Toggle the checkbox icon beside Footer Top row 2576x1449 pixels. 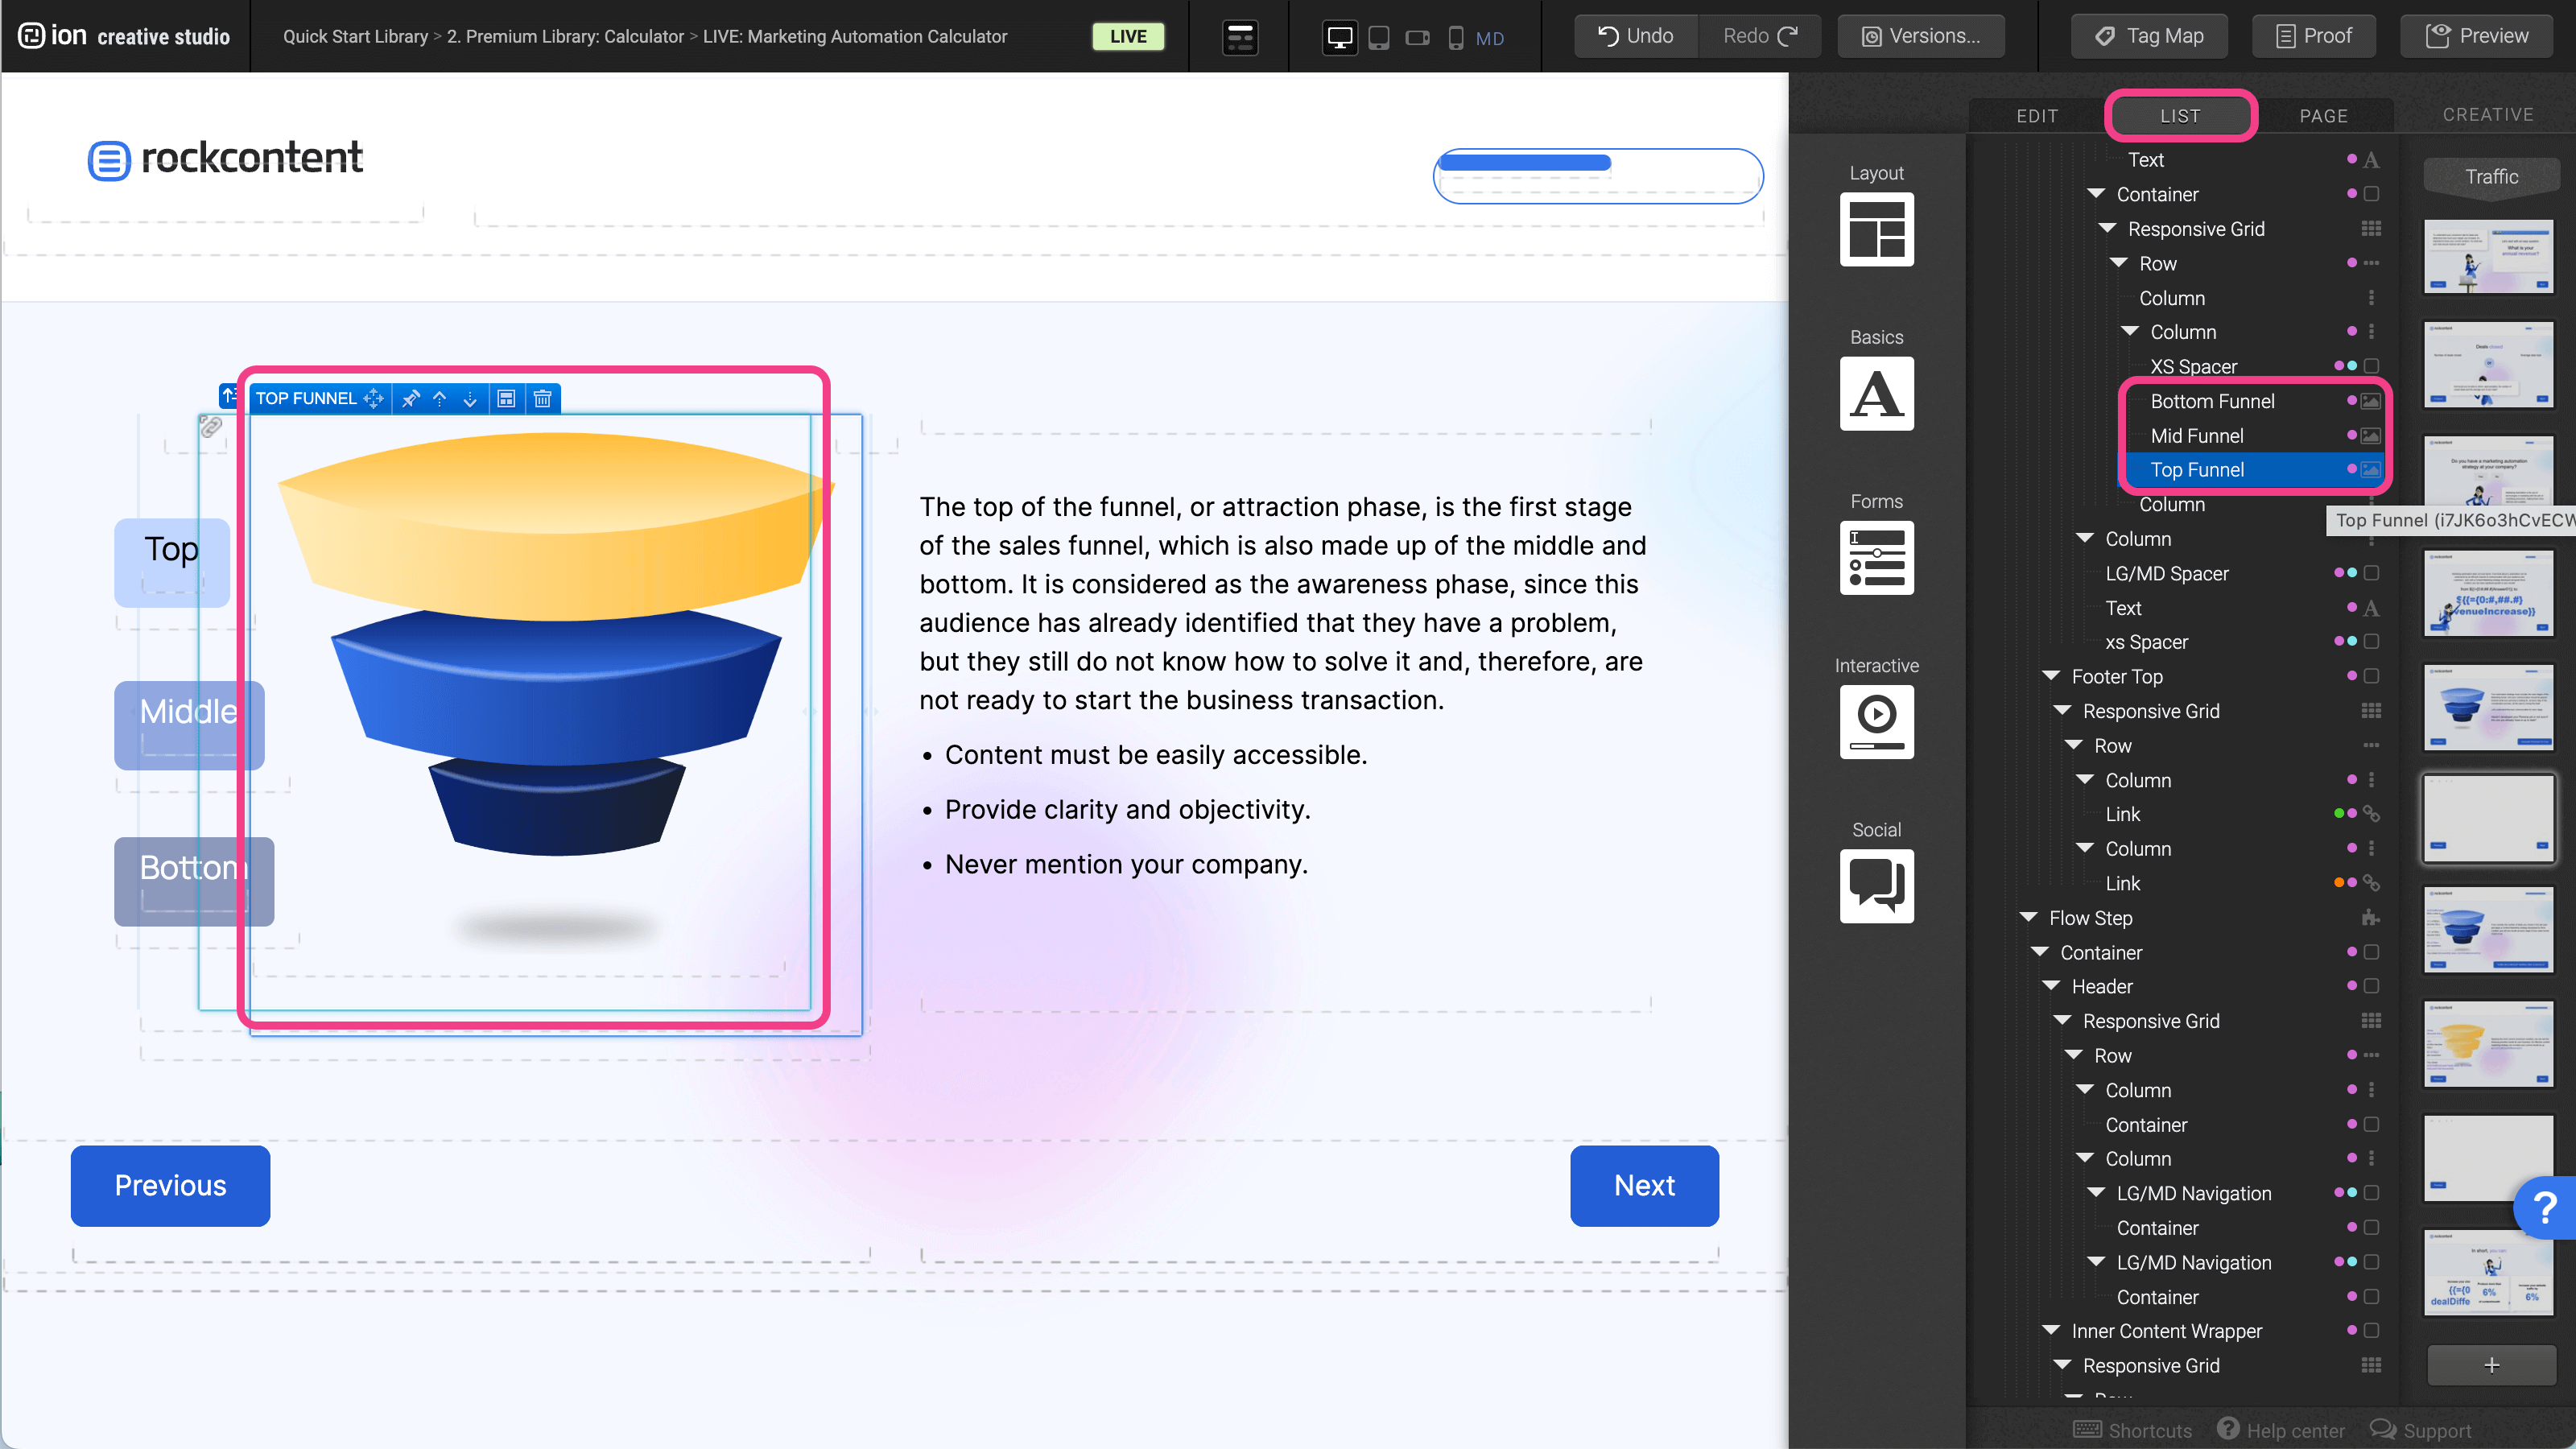coord(2371,676)
